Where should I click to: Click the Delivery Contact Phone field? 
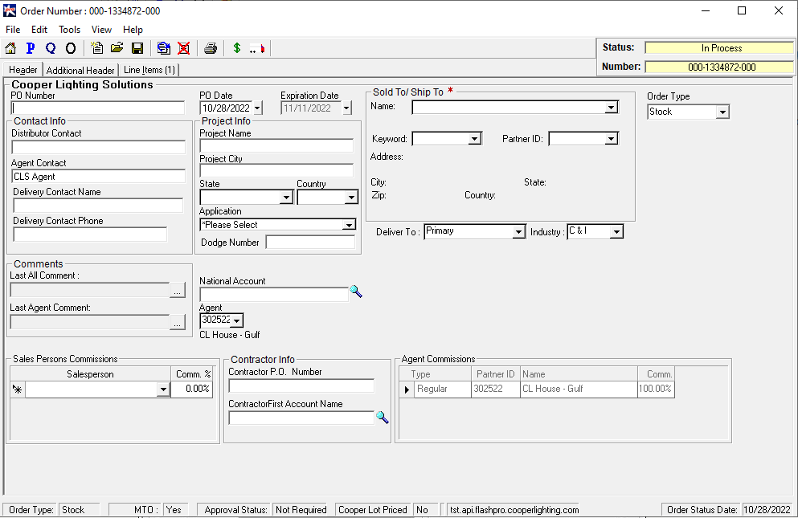pyautogui.click(x=90, y=235)
